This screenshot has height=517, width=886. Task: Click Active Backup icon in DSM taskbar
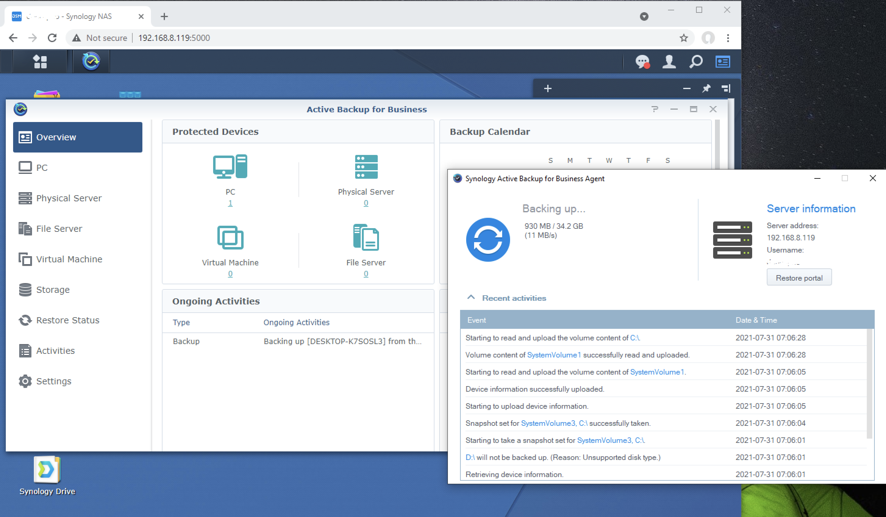coord(91,62)
